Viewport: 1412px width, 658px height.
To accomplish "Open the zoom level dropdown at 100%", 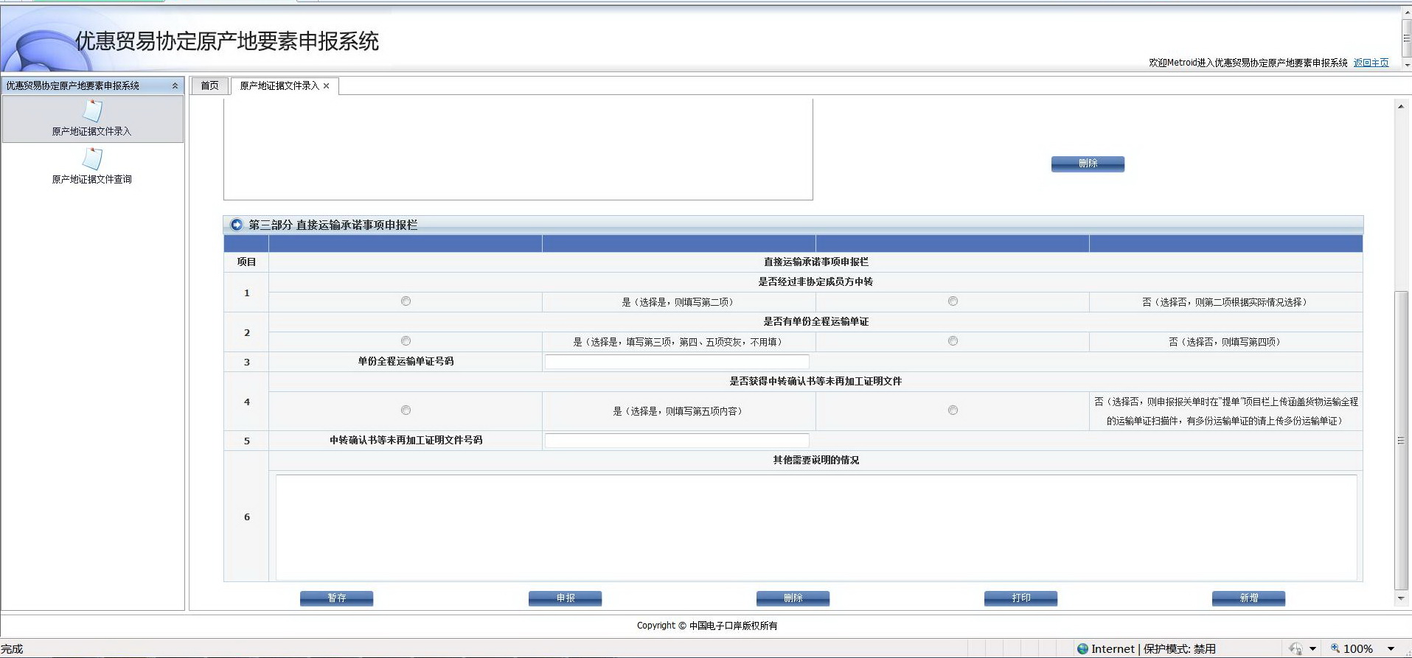I will click(x=1391, y=649).
